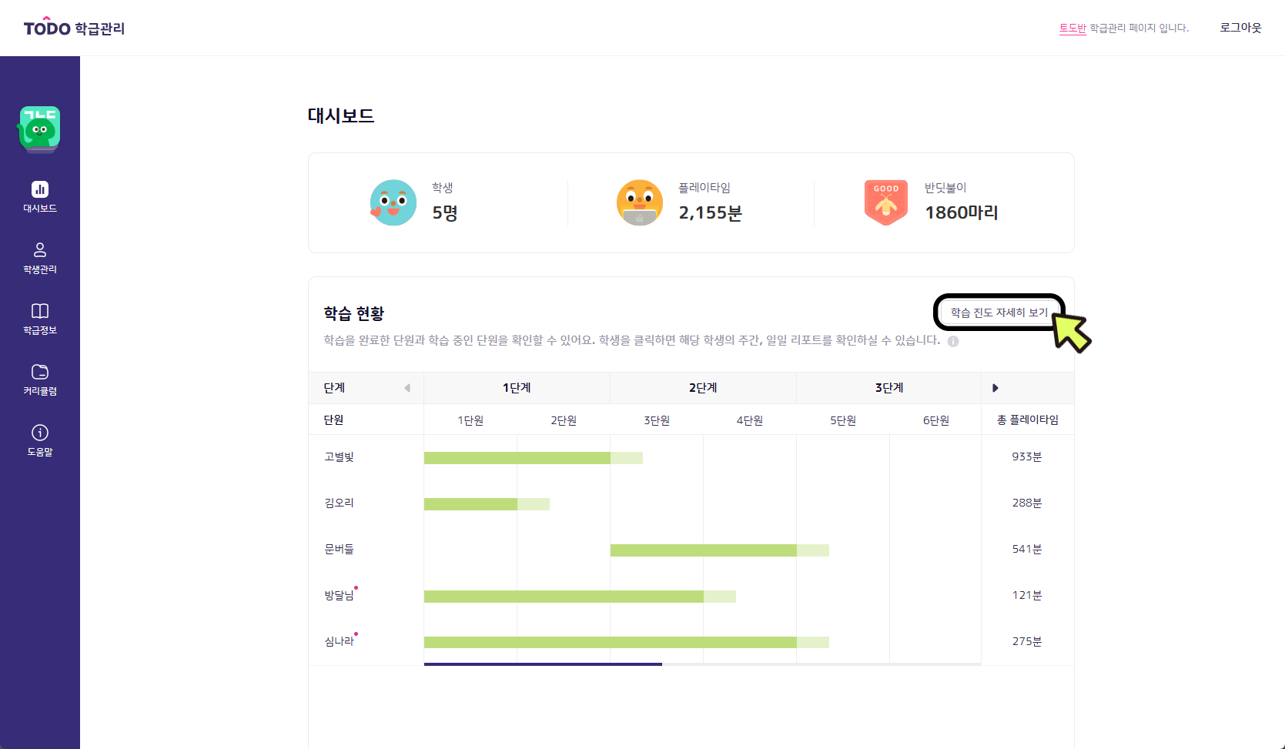The height and width of the screenshot is (749, 1285).
Task: Select student 고별빛
Action: pos(339,456)
